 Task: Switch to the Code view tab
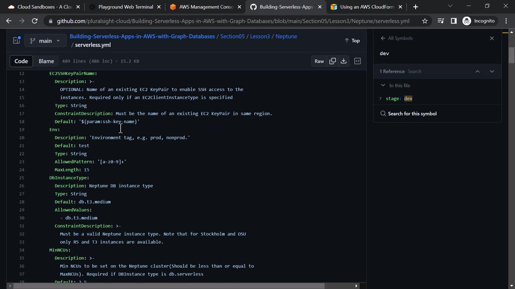click(21, 61)
